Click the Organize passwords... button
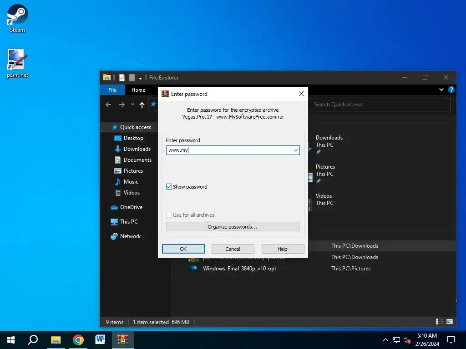Viewport: 466px width, 349px height. (x=233, y=227)
